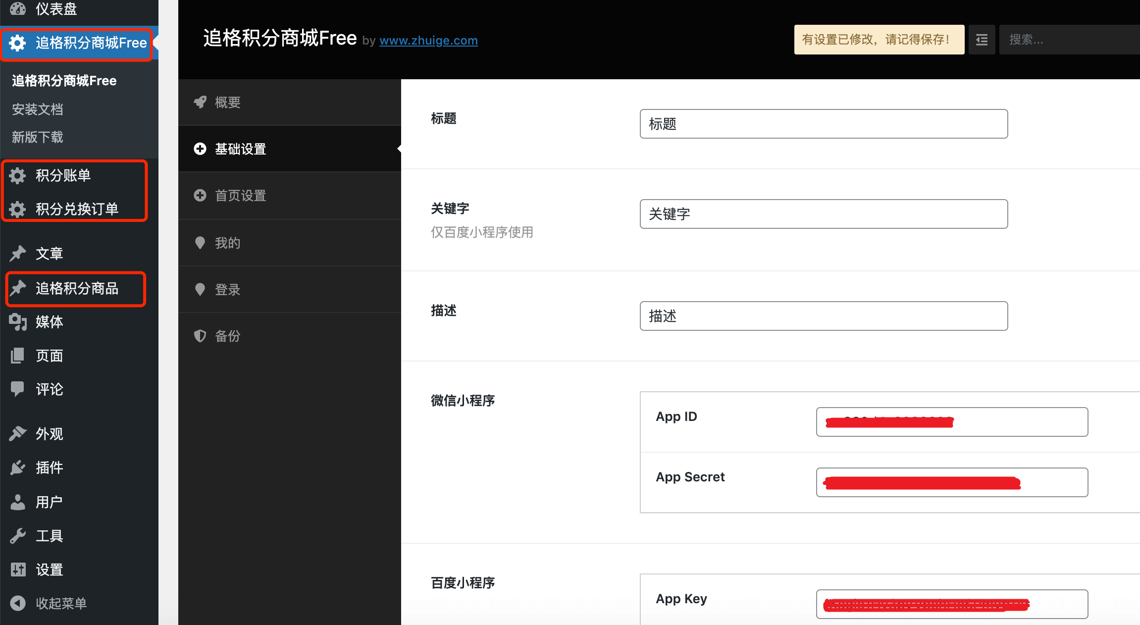Visit the www.zhuige.com link
The height and width of the screenshot is (625, 1140).
coord(429,41)
